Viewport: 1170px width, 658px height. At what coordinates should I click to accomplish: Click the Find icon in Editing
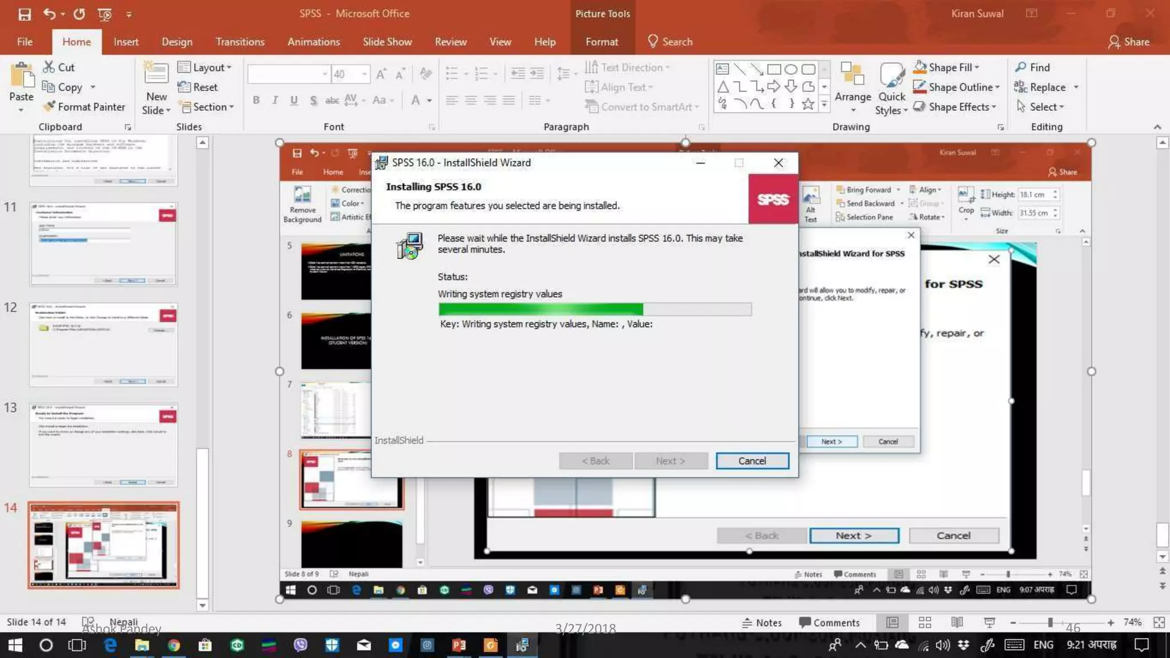point(1021,67)
